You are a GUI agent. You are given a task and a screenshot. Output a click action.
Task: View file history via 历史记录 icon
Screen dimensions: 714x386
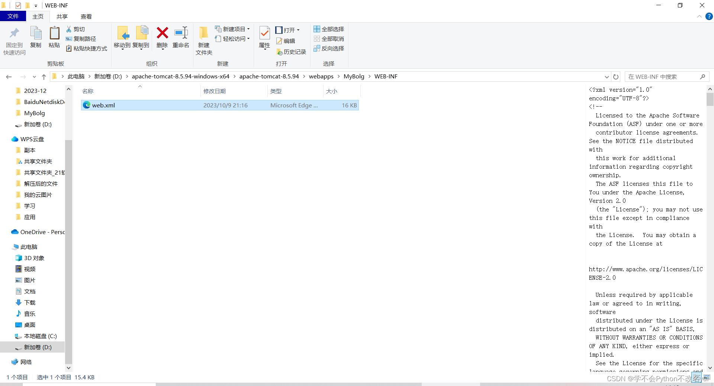click(x=291, y=52)
